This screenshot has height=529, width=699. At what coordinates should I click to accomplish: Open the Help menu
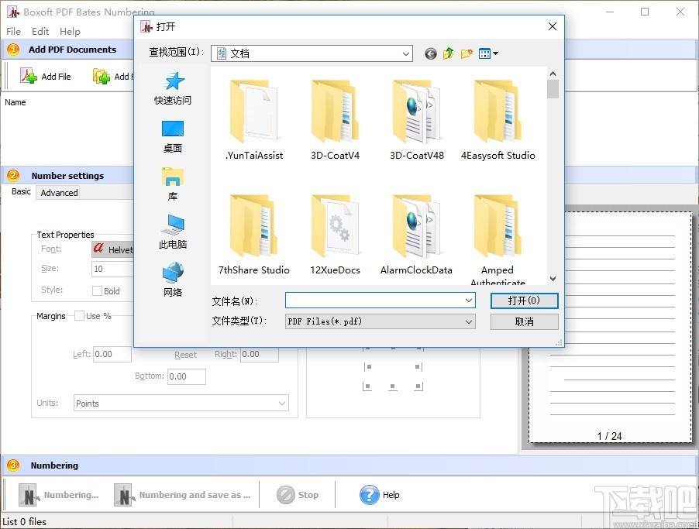pyautogui.click(x=70, y=31)
